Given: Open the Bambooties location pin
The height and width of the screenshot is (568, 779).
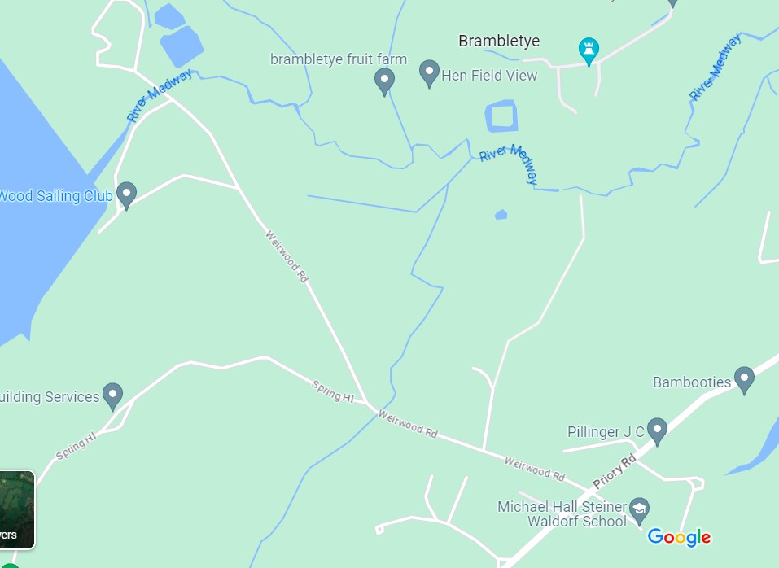Looking at the screenshot, I should coord(744,380).
